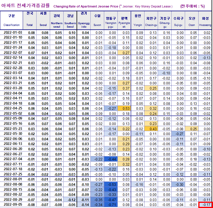Click Suwon value -0.22 on 2022-07-04
This screenshot has height=208, width=213.
(97, 159)
